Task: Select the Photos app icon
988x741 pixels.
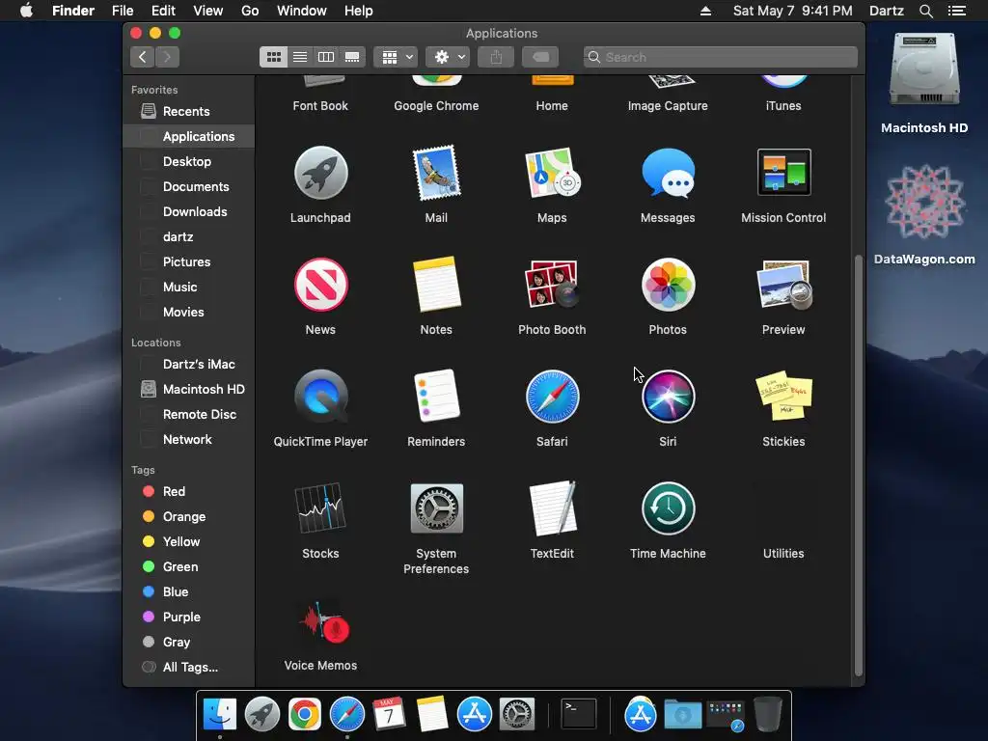Action: click(668, 285)
